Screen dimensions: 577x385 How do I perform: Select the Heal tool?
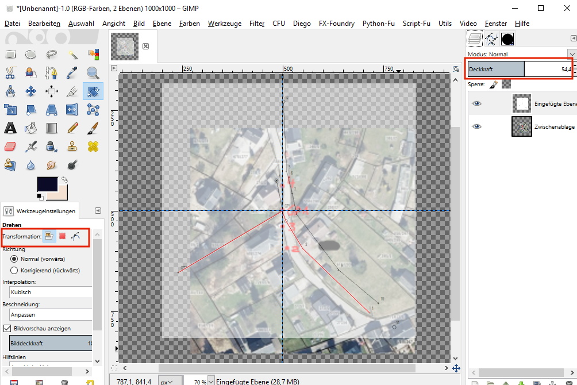coord(93,147)
